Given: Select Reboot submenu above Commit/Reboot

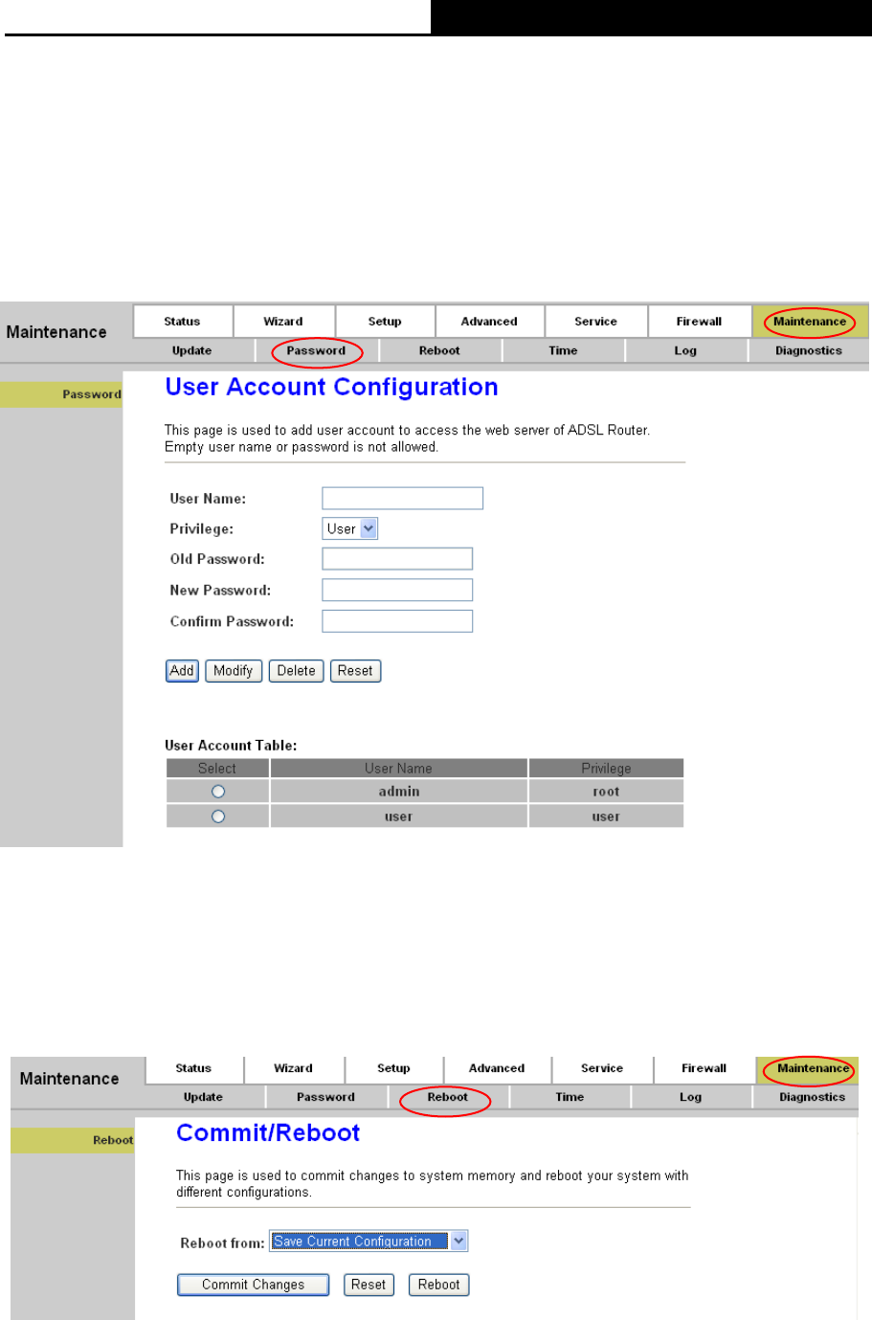Looking at the screenshot, I should coord(448,1097).
